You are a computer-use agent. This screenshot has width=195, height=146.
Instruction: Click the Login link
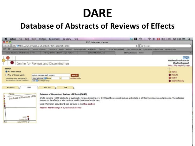188,66
